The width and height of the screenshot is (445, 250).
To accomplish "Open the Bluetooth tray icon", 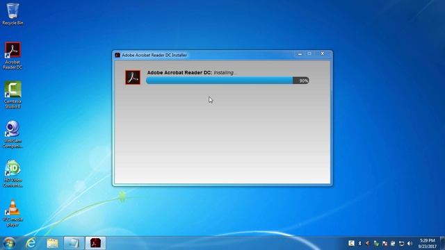I will pyautogui.click(x=360, y=243).
